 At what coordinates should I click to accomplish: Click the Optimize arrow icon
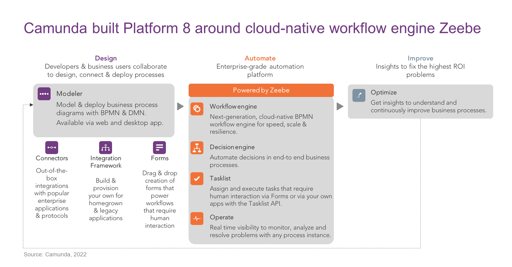pyautogui.click(x=359, y=95)
